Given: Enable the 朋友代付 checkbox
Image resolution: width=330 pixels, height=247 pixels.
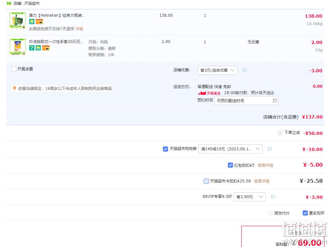Looking at the screenshot, I should pos(271,213).
